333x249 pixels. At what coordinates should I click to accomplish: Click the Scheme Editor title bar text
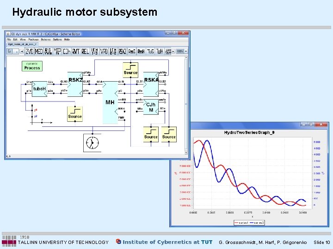tap(46, 34)
